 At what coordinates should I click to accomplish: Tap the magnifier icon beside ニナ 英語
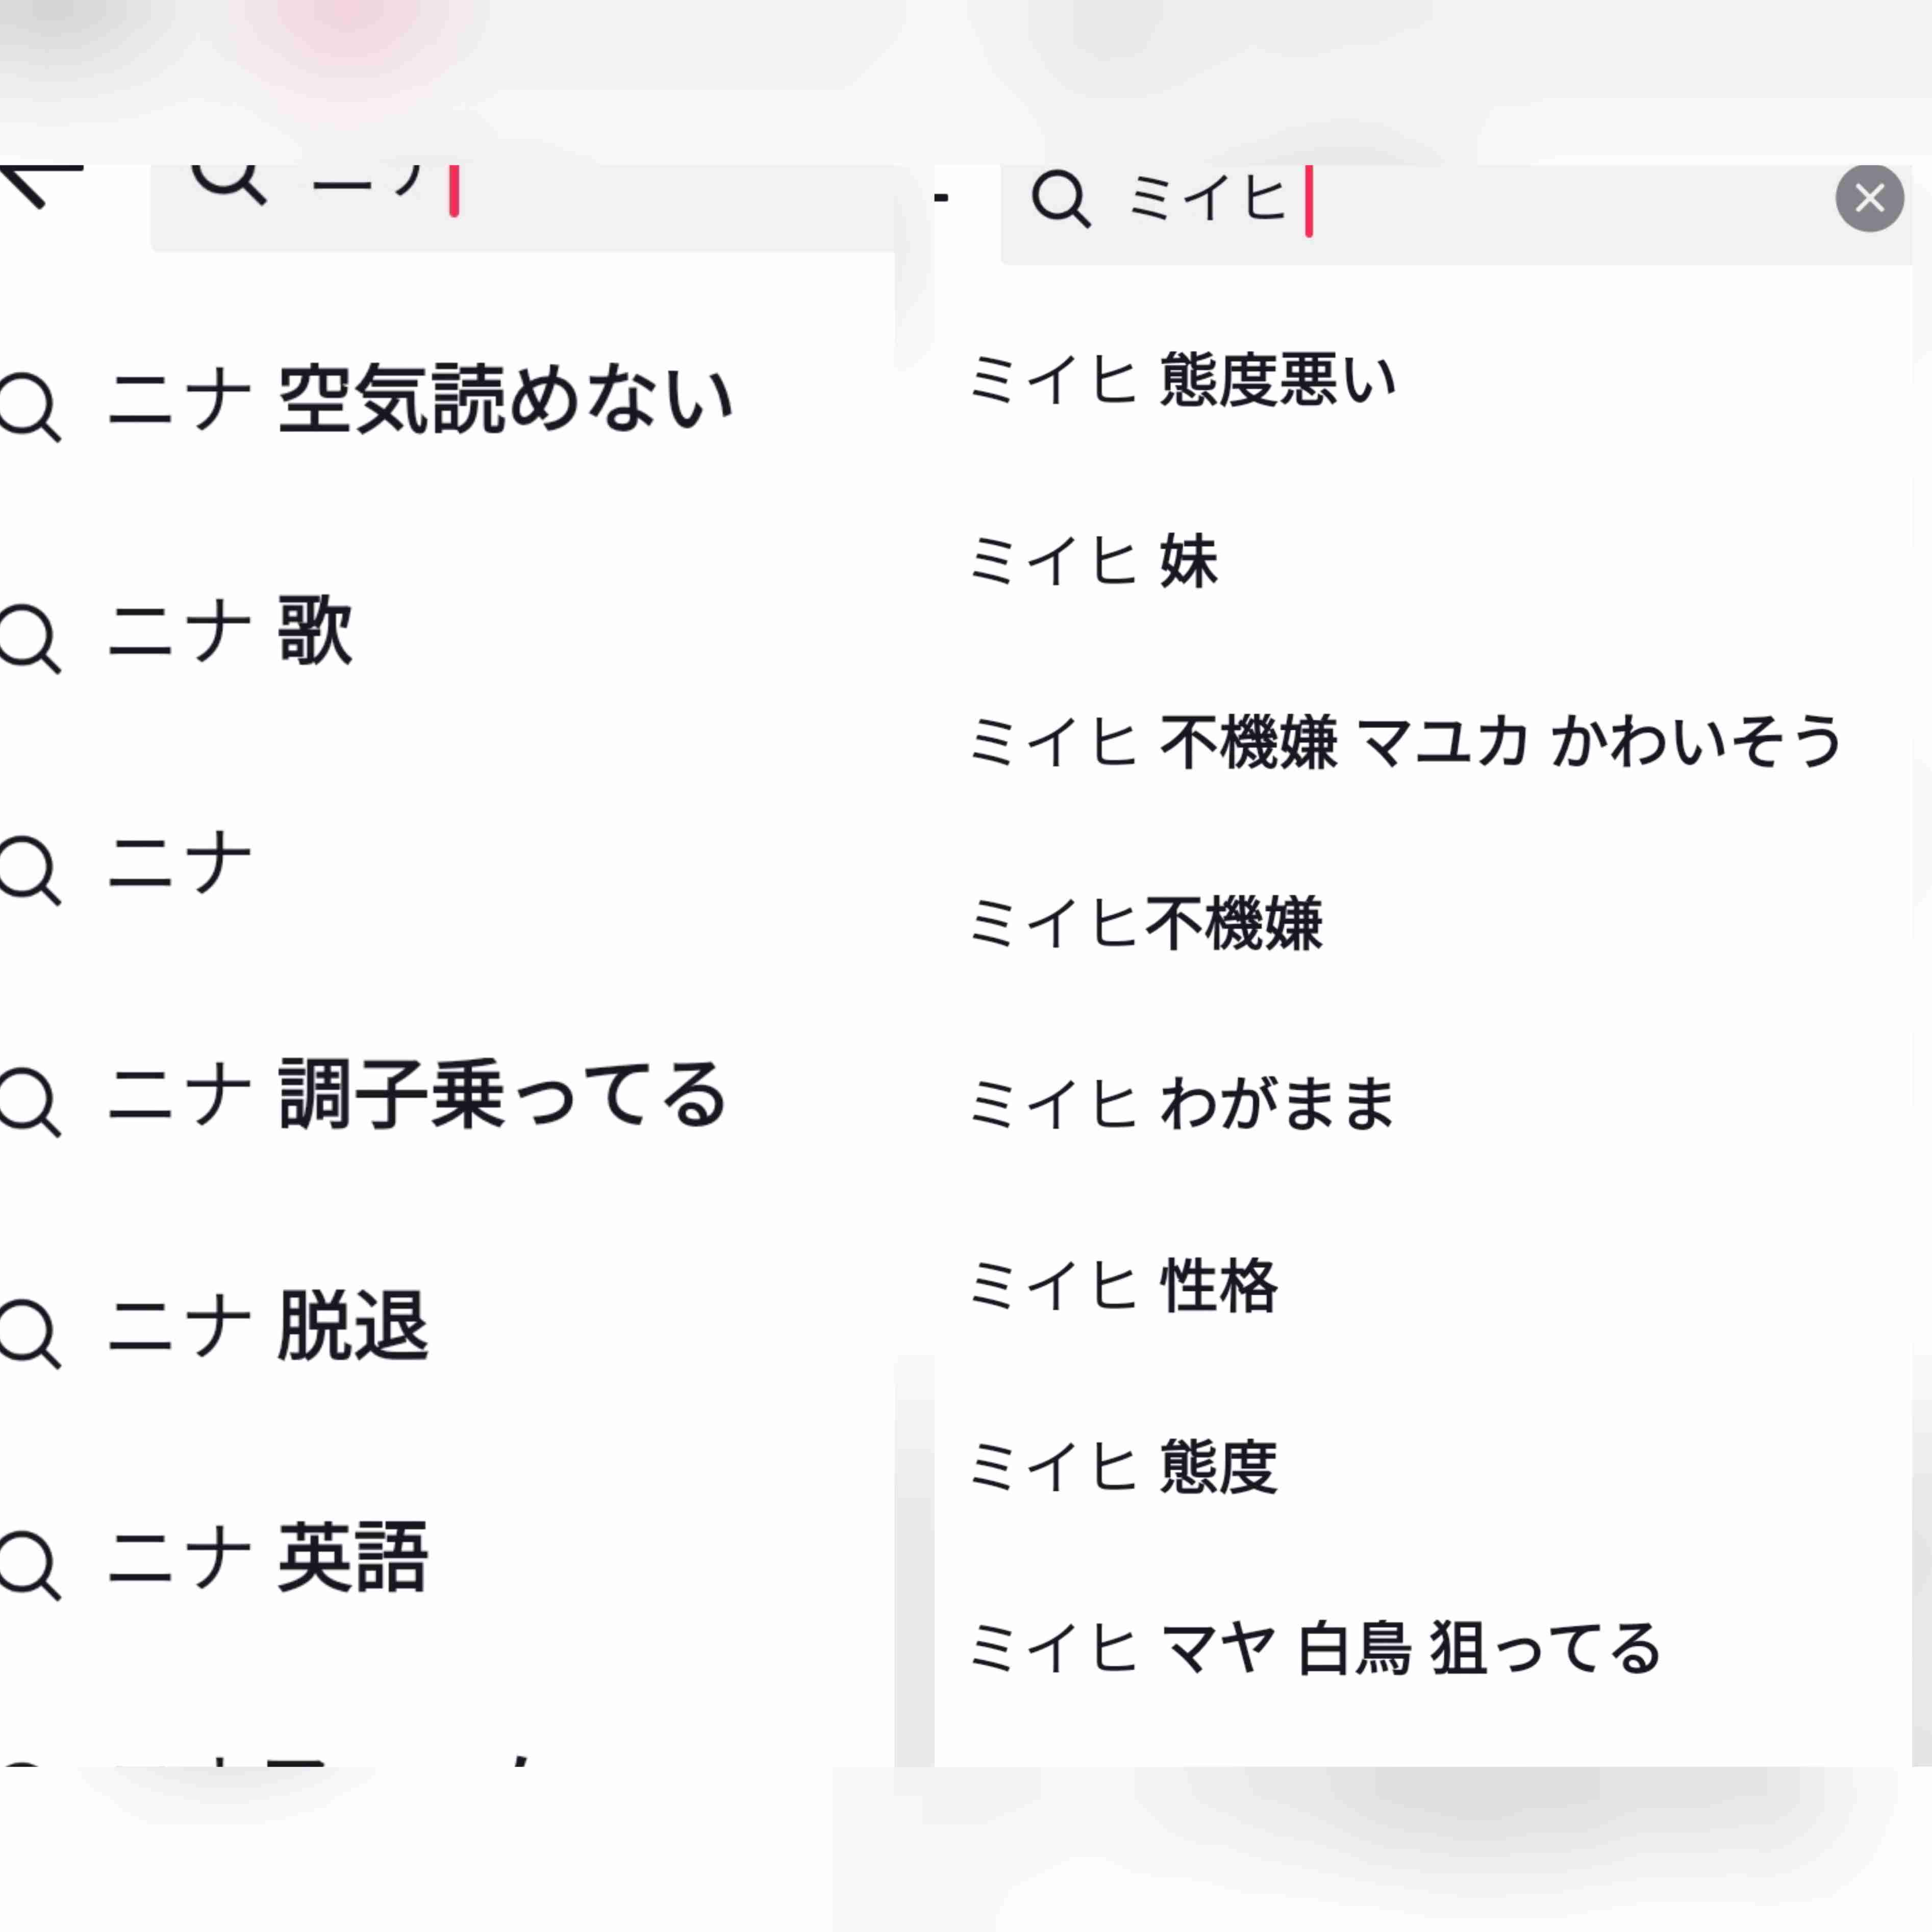tap(30, 1566)
